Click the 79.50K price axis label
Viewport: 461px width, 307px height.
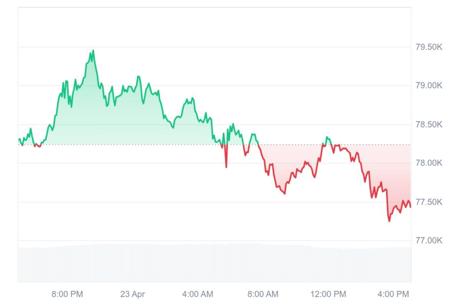click(429, 47)
